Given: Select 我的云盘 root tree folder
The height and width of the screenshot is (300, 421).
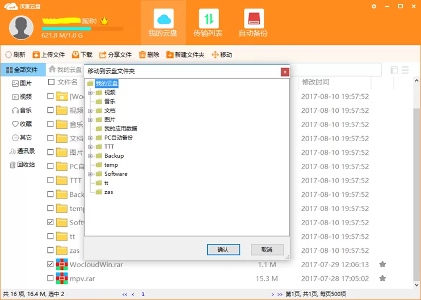Looking at the screenshot, I should tap(107, 83).
